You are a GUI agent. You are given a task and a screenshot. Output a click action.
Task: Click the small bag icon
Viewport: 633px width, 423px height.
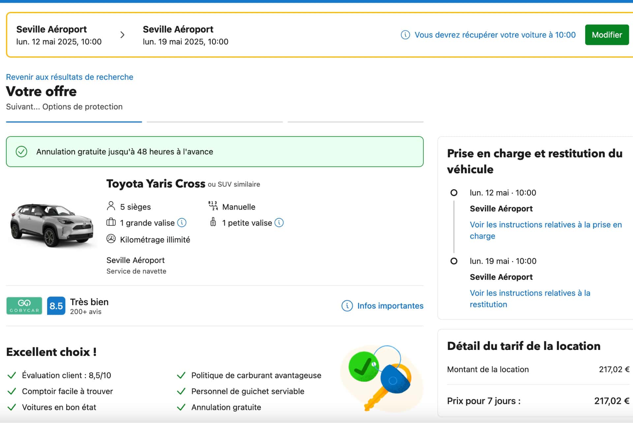tap(213, 223)
